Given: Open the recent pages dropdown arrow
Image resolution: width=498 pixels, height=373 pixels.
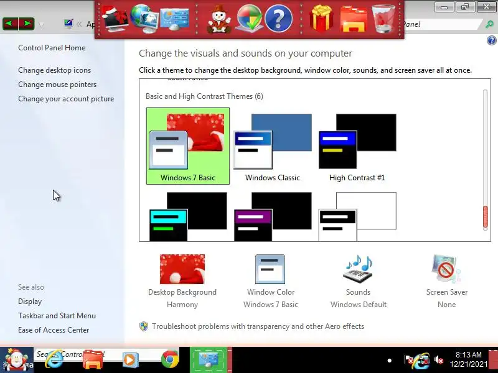Looking at the screenshot, I should pos(41,25).
